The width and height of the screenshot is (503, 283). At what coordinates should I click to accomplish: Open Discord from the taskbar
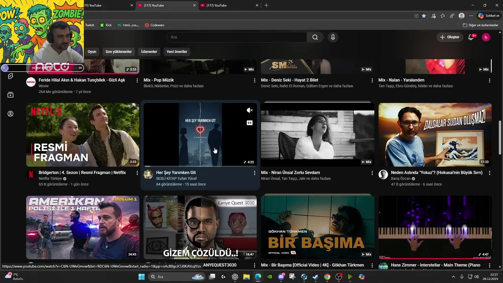[281, 277]
